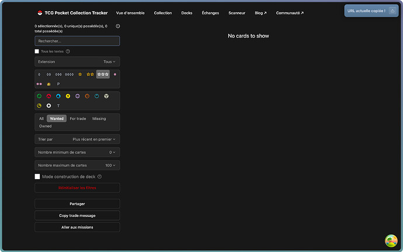This screenshot has height=252, width=403.
Task: Click the share icon in URL copied toast
Action: 392,10
